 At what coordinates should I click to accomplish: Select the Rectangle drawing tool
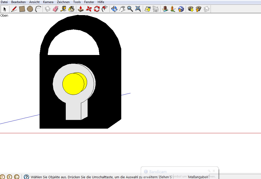click(22, 9)
